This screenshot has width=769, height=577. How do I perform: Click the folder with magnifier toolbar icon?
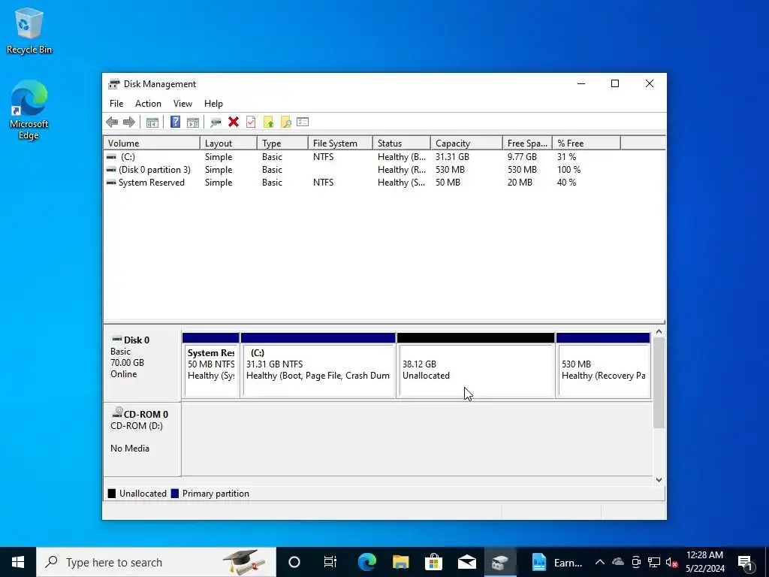tap(285, 122)
